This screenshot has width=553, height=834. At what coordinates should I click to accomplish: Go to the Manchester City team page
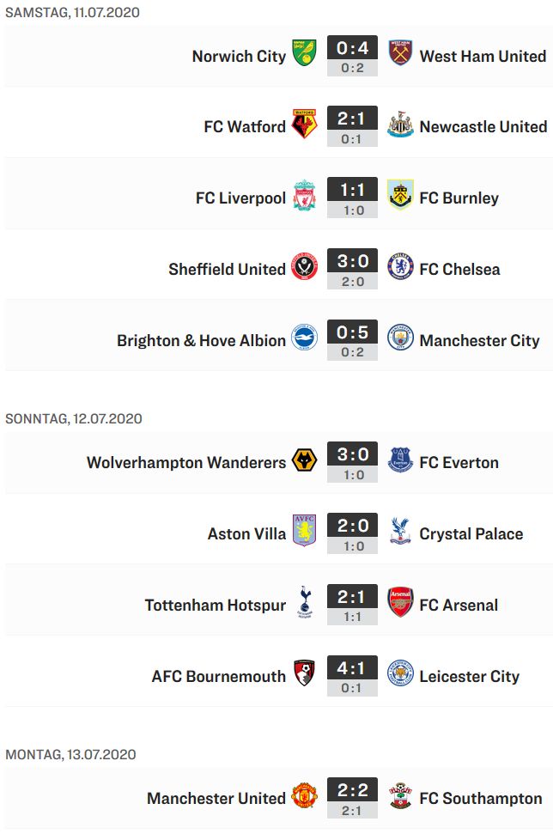point(479,340)
